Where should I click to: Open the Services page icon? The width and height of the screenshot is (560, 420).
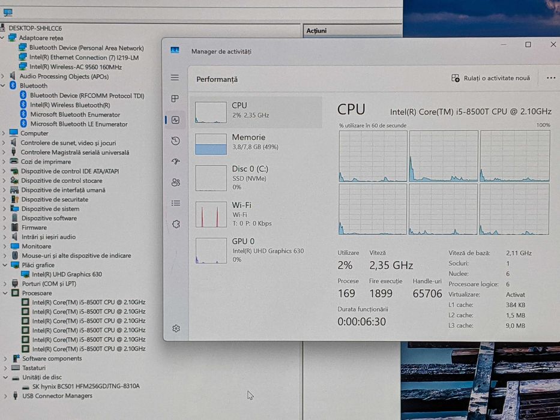coord(176,224)
